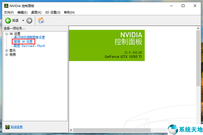This screenshot has height=135, width=203.
Task: Open the 编辑(E) menu
Action: coord(23,12)
